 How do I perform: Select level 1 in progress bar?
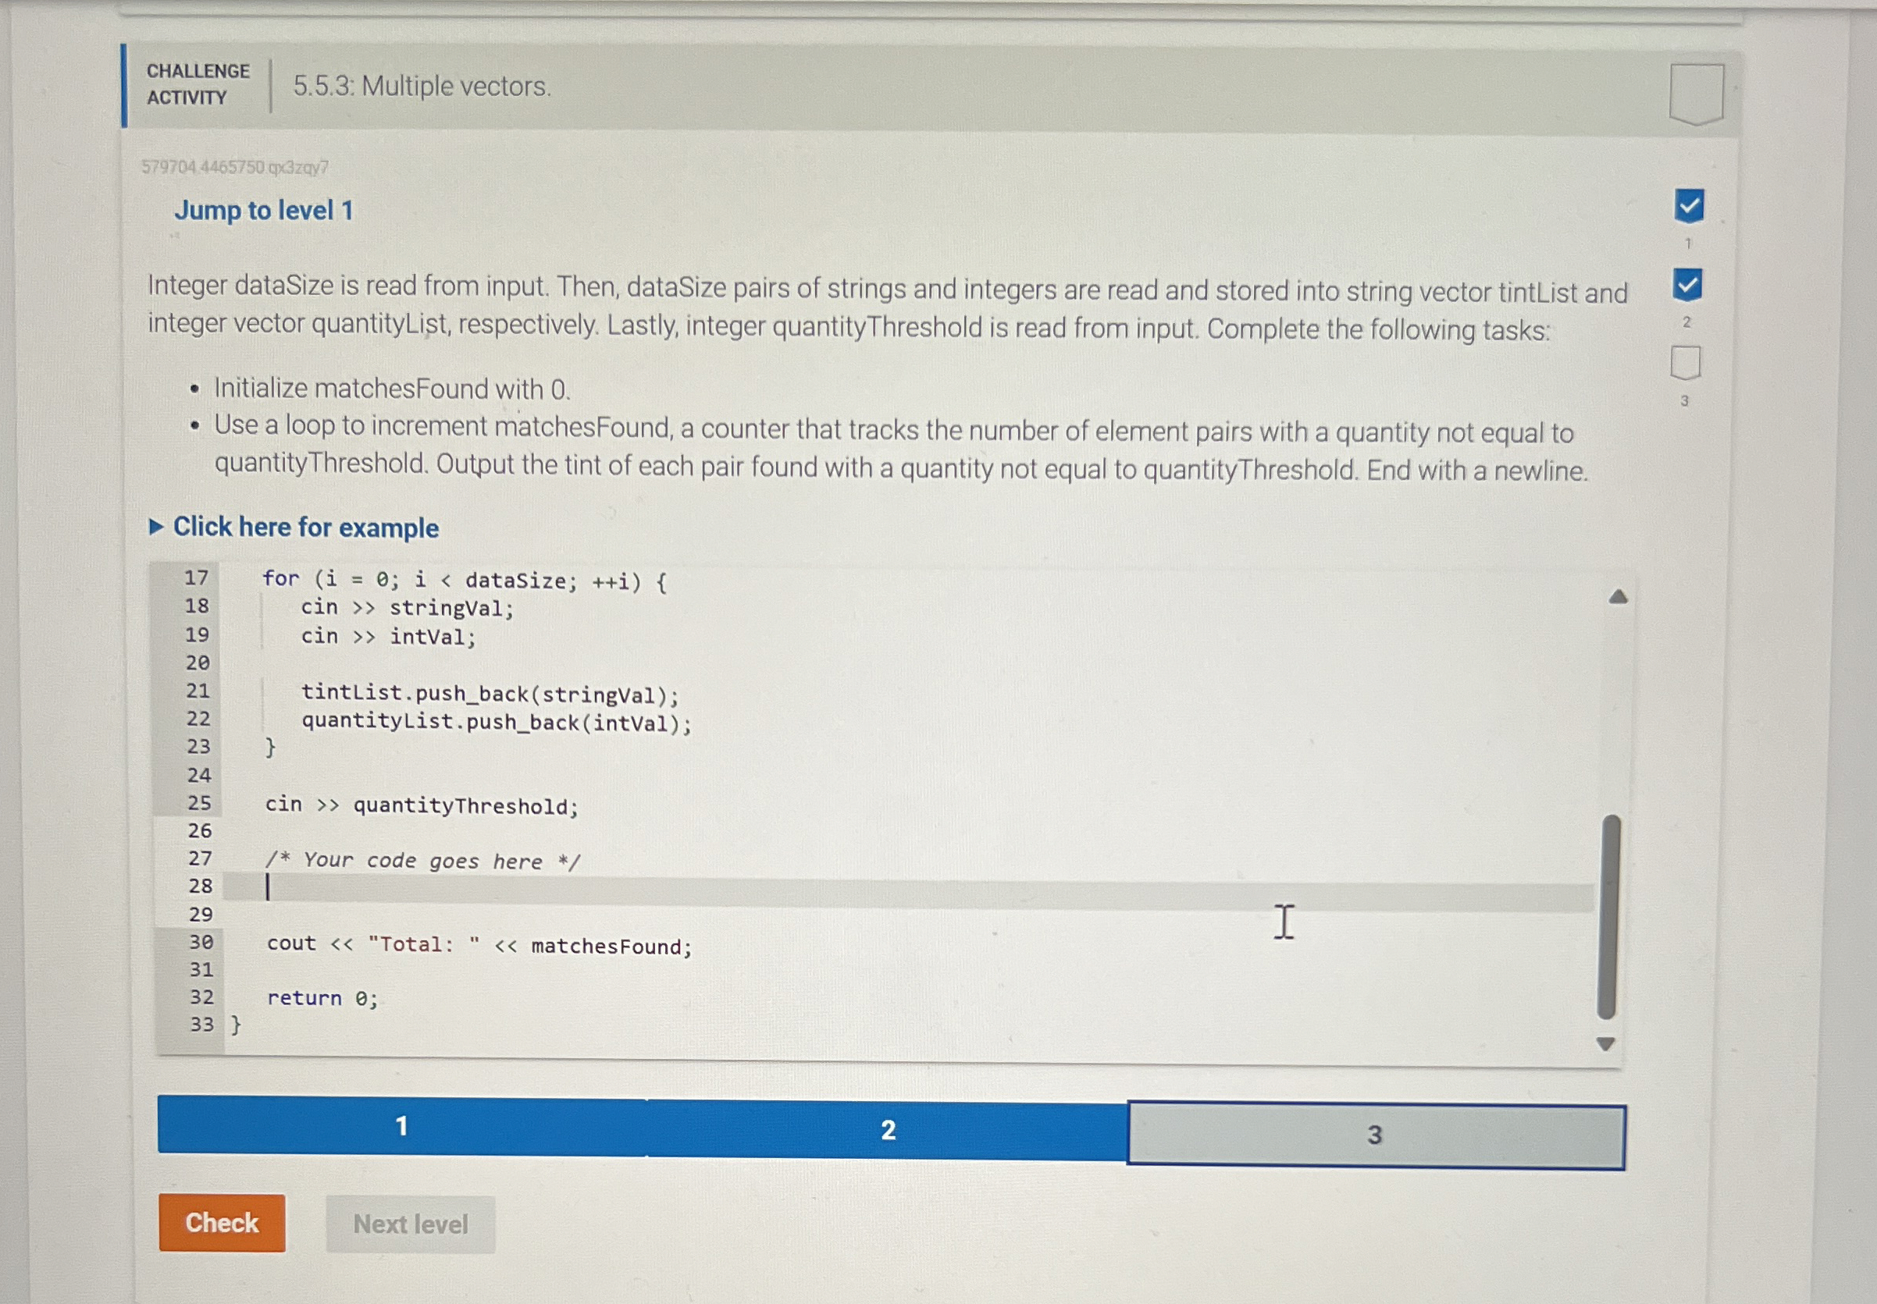(401, 1127)
